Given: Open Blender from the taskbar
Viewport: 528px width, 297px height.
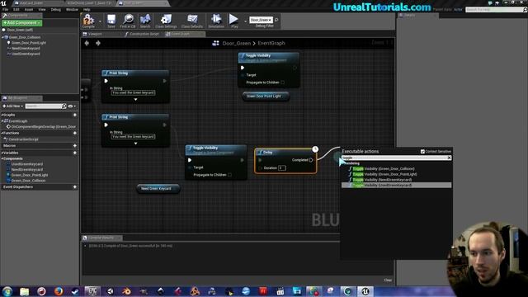Looking at the screenshot, I should coord(127,291).
